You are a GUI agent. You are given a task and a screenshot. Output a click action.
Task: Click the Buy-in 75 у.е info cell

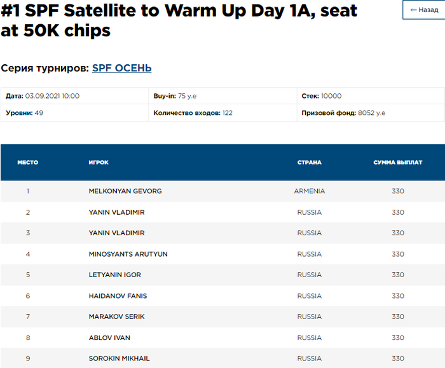[x=175, y=96]
